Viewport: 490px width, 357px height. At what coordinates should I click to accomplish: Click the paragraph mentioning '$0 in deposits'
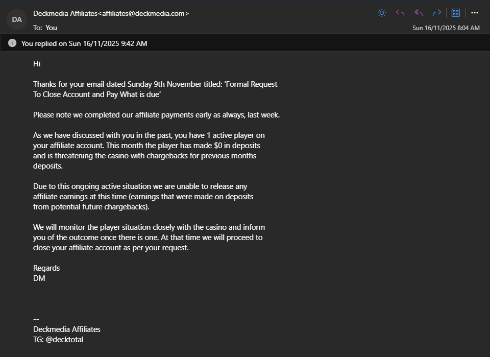[148, 151]
